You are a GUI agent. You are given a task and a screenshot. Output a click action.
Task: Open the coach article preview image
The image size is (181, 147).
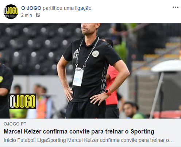pyautogui.click(x=90, y=71)
